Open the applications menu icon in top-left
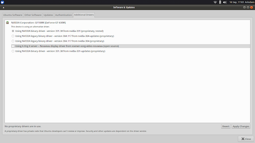 click(x=2, y=2)
